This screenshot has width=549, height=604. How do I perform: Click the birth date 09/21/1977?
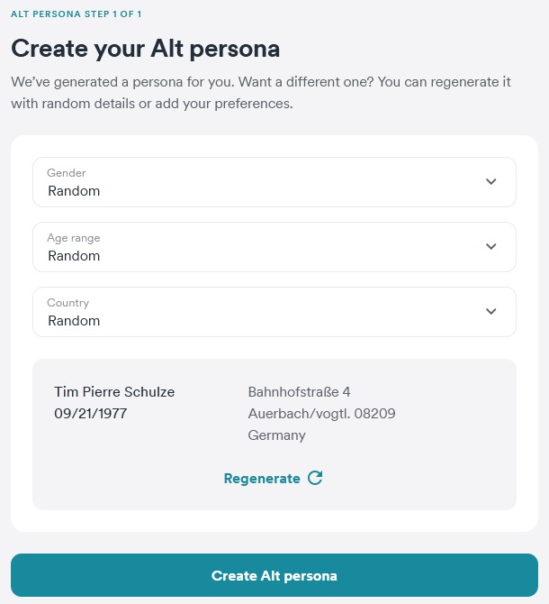point(90,413)
